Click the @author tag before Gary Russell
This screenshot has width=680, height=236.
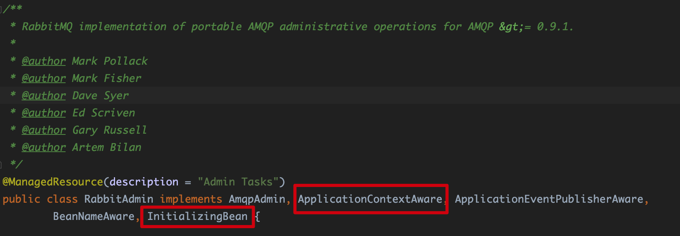(x=44, y=130)
